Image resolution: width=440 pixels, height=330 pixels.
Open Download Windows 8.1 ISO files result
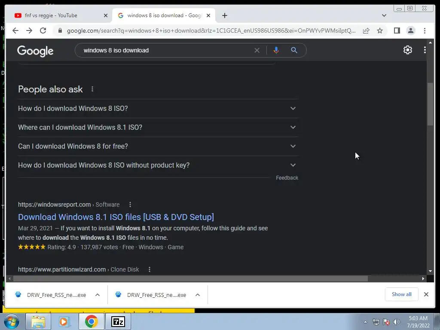pyautogui.click(x=116, y=217)
